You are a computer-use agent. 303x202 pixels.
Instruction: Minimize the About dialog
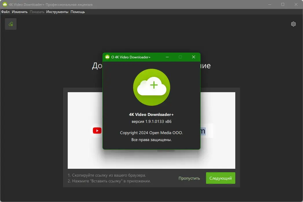167,57
